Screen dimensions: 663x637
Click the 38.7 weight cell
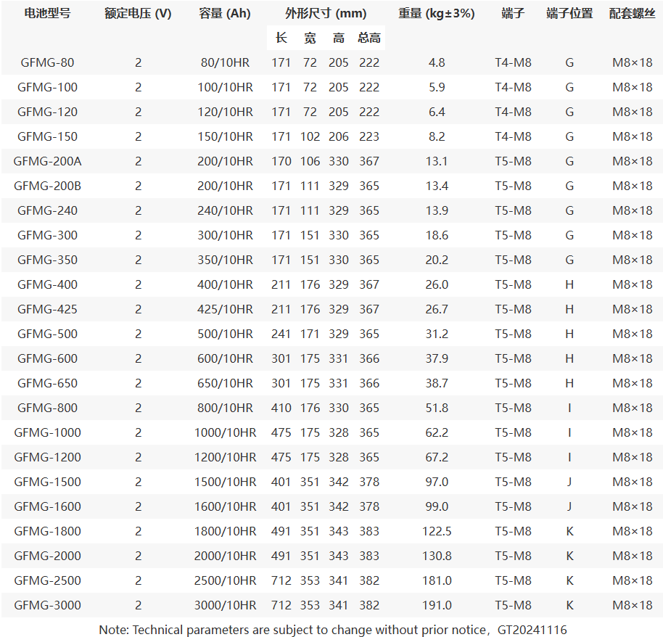click(437, 383)
